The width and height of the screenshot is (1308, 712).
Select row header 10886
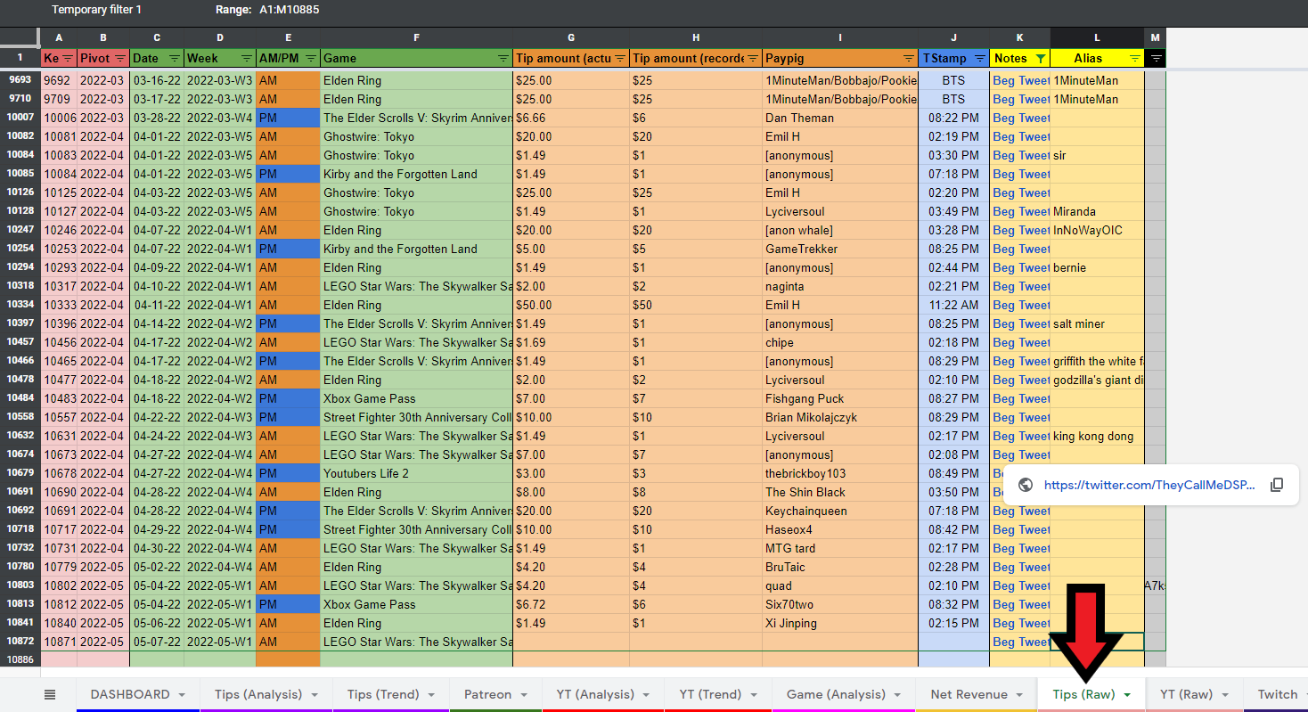pyautogui.click(x=20, y=660)
